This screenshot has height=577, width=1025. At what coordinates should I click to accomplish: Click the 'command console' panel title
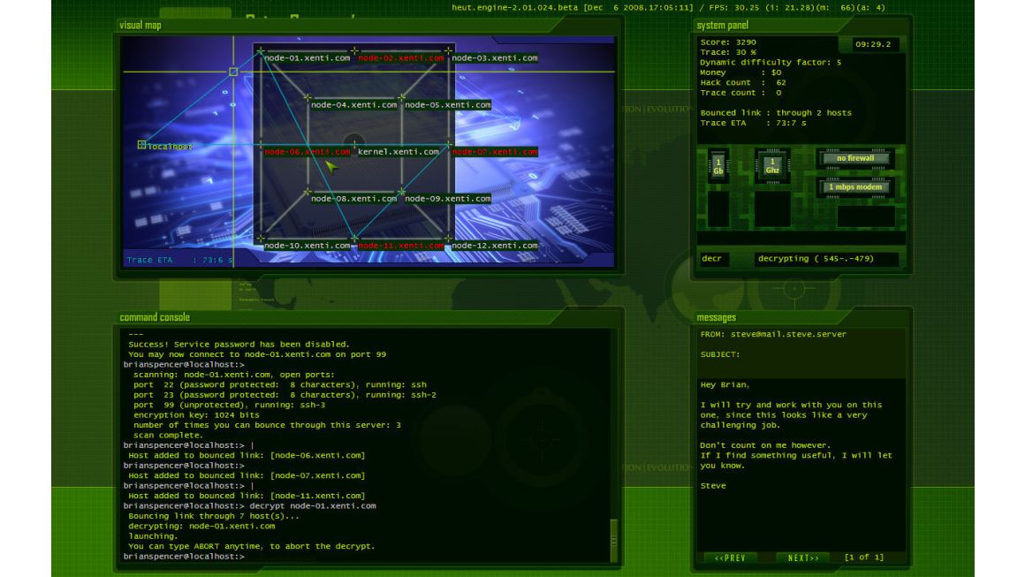(x=155, y=317)
